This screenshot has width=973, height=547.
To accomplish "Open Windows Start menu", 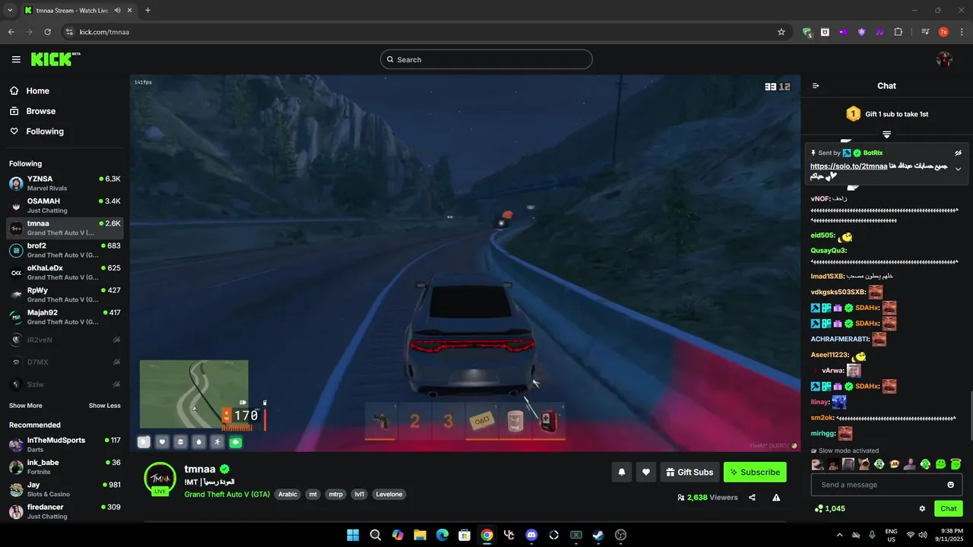I will [353, 535].
